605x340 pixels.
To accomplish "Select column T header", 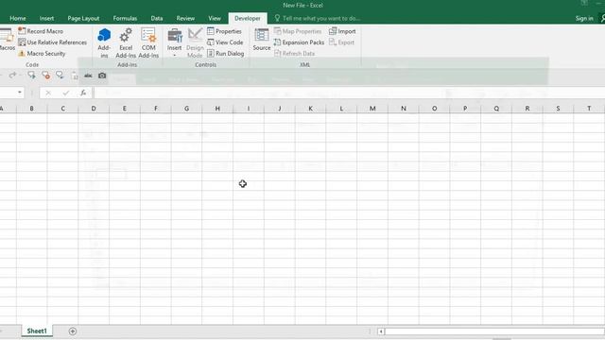I will [589, 109].
